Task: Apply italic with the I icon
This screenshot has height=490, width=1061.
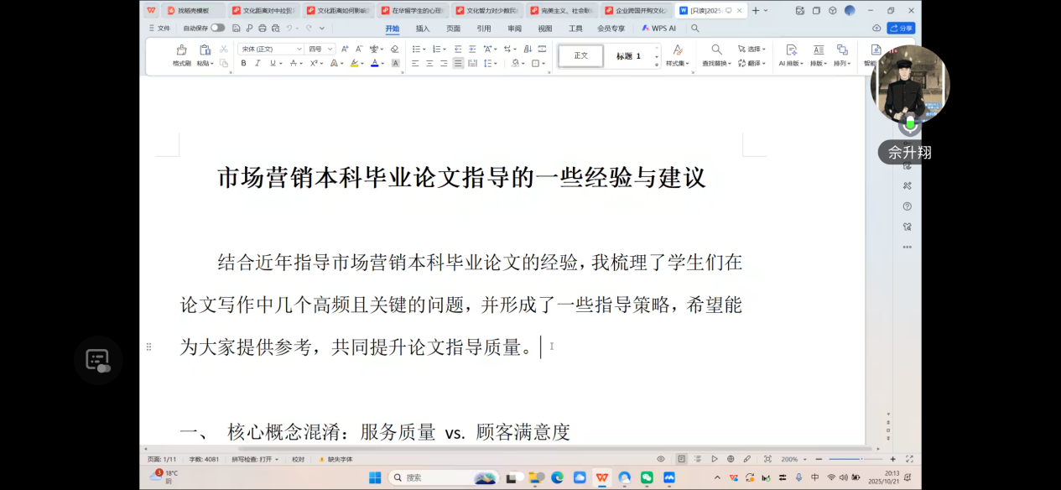Action: tap(258, 63)
